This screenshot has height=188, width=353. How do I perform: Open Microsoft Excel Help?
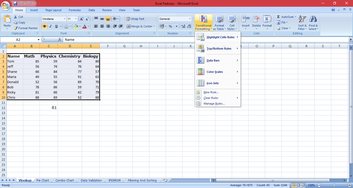[333, 10]
